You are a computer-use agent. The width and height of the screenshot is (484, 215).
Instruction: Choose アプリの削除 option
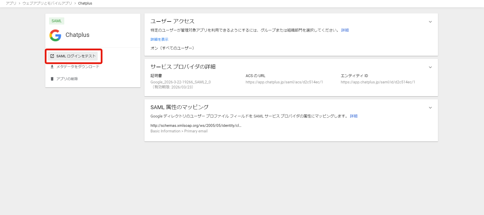[x=67, y=79]
